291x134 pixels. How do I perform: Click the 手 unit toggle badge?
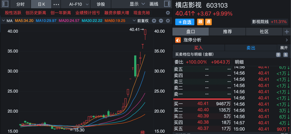[278, 55]
